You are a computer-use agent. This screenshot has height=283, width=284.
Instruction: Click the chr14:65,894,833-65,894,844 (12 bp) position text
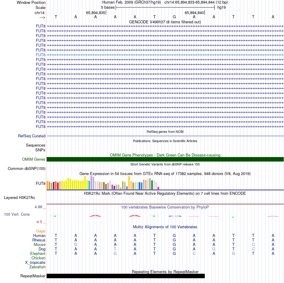click(196, 2)
